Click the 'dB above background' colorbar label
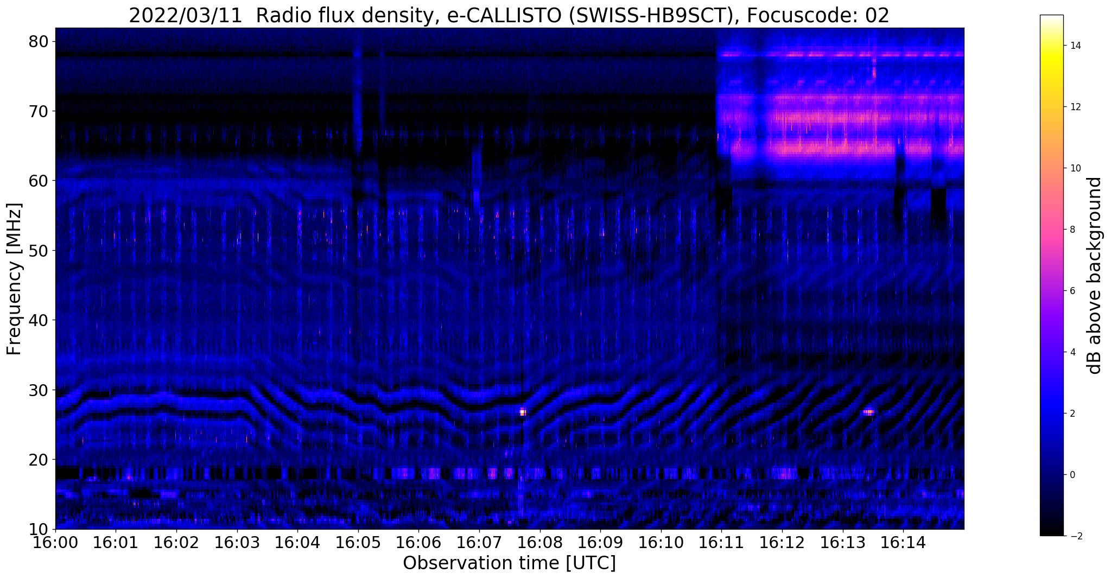This screenshot has width=1111, height=579. pyautogui.click(x=1094, y=276)
